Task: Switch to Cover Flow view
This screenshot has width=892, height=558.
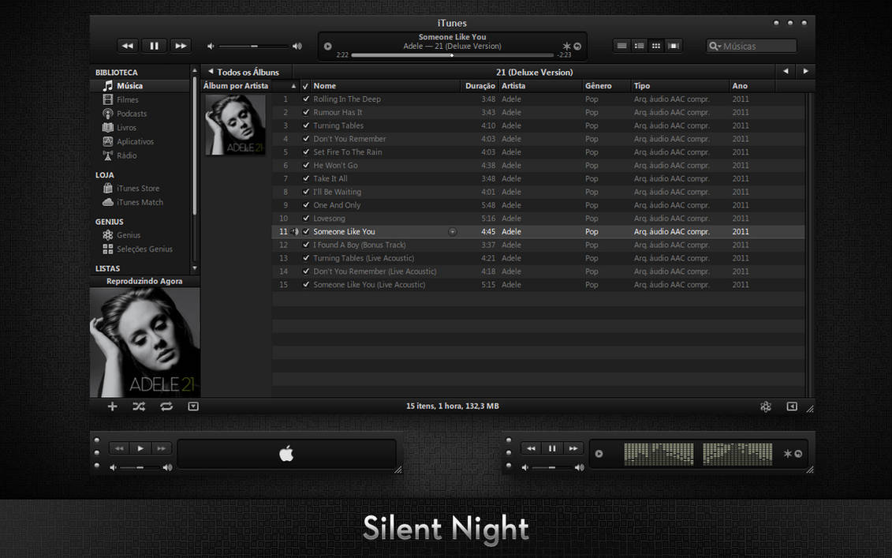Action: tap(674, 46)
